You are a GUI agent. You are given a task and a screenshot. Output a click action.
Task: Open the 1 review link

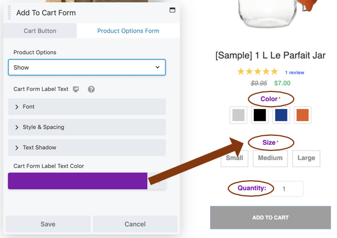294,72
